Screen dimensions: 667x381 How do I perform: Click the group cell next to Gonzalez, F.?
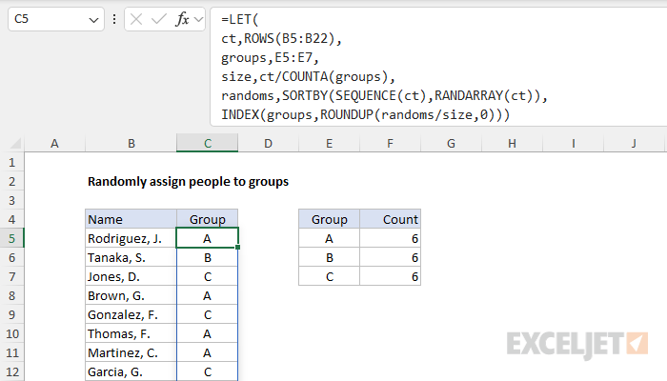(x=207, y=314)
